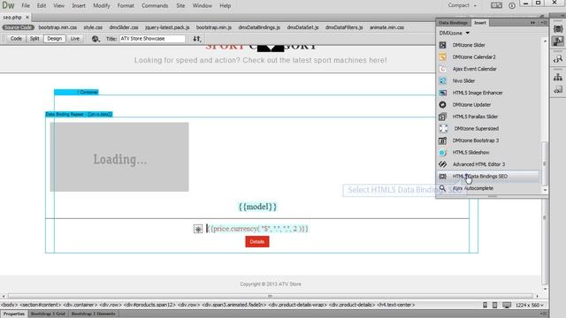Open the code assets icon in the dock
566x318 pixels.
(558, 89)
